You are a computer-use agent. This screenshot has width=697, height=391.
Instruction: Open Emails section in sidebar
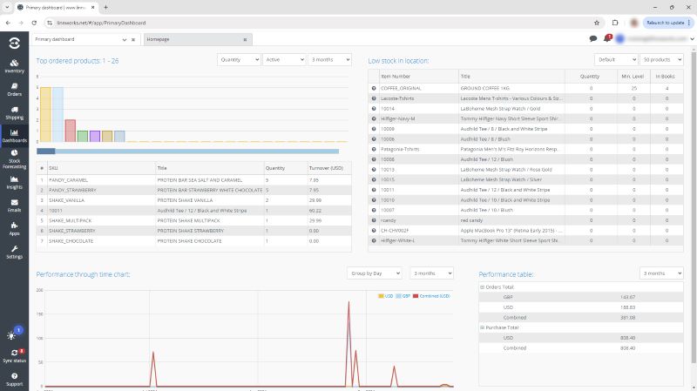[14, 206]
